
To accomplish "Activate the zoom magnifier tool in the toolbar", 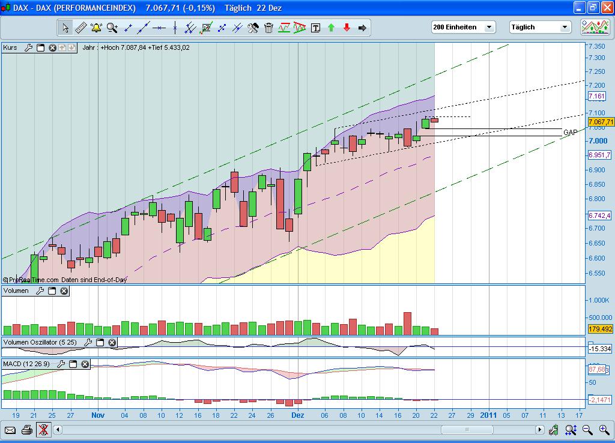I will point(112,27).
